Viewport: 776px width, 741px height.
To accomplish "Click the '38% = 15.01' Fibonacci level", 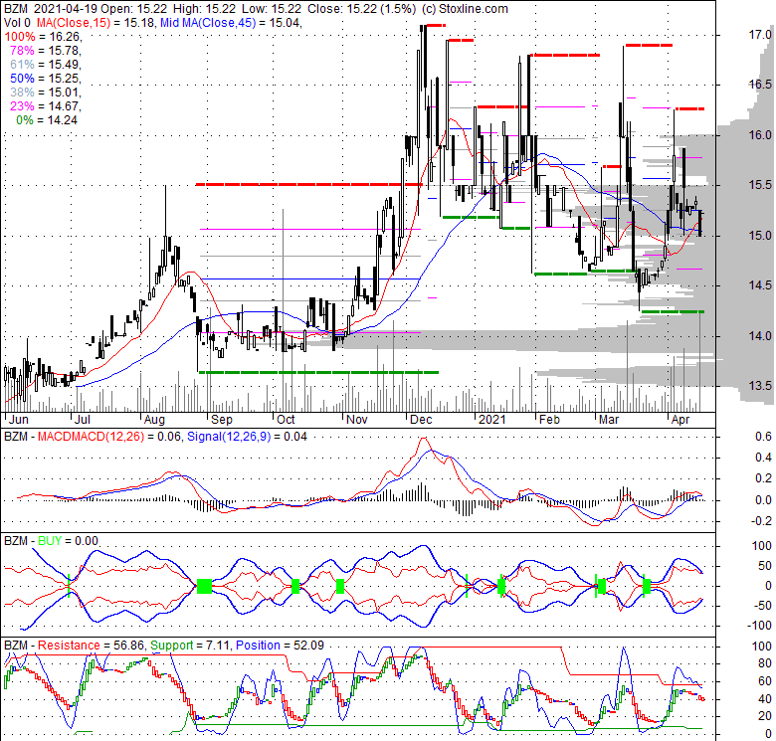I will pyautogui.click(x=45, y=93).
